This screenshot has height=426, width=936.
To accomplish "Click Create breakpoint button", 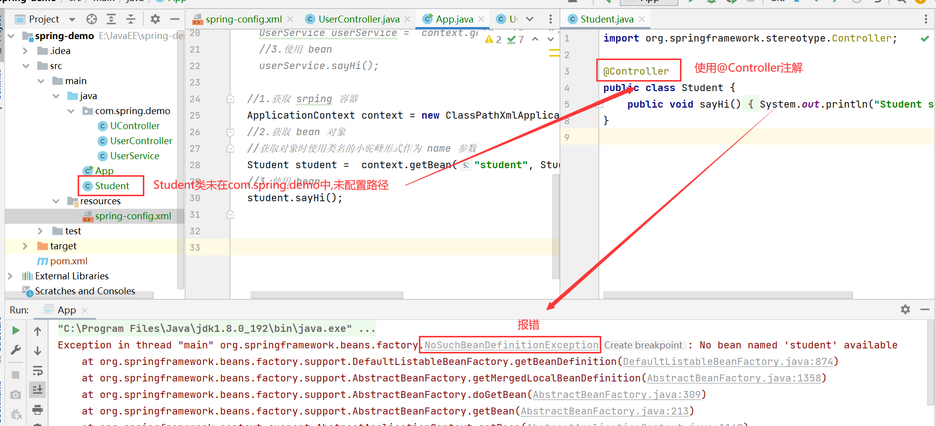I will 643,345.
